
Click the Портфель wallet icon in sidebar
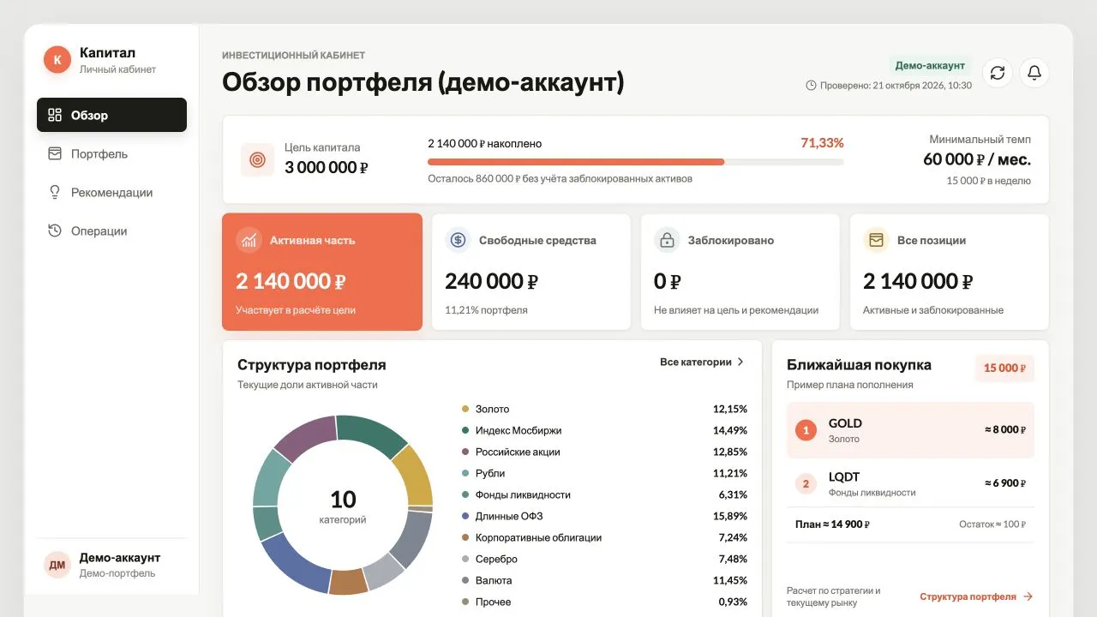pos(55,153)
